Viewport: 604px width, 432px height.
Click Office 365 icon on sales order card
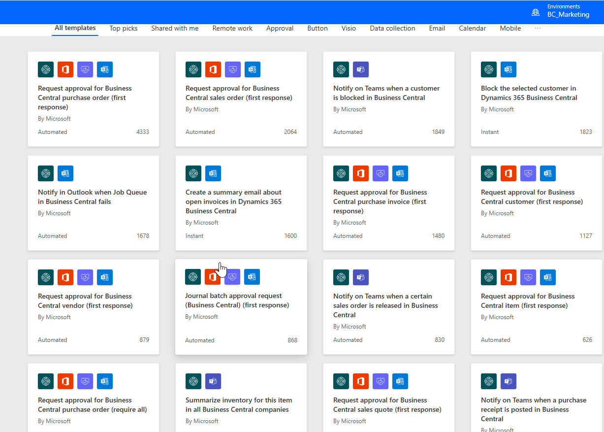(x=213, y=69)
